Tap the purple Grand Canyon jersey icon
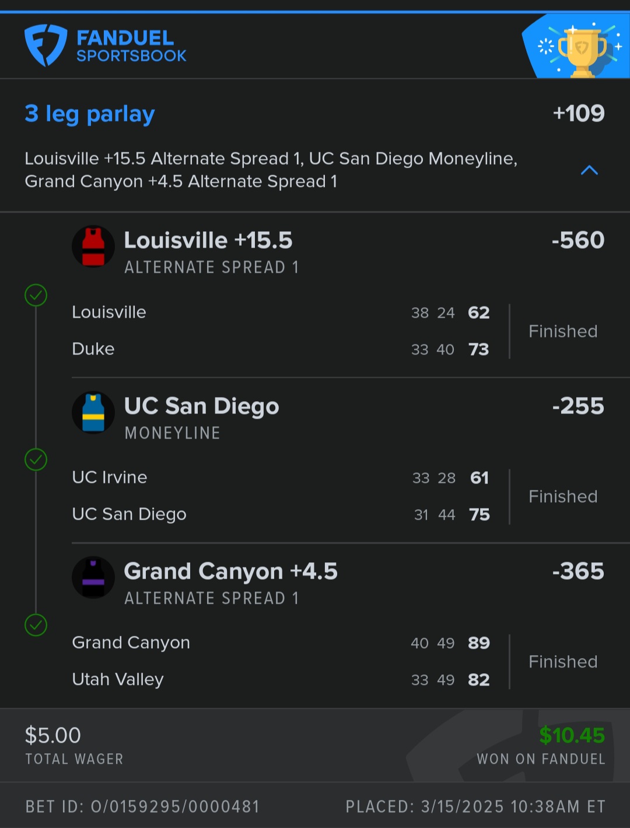The width and height of the screenshot is (630, 828). (93, 577)
